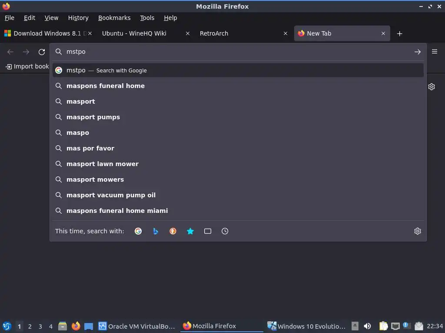
Task: Switch to Oracle VM VirtualBox taskbar window
Action: tap(137, 326)
